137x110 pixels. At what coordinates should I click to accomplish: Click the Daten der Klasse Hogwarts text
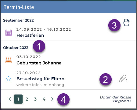coord(116,99)
